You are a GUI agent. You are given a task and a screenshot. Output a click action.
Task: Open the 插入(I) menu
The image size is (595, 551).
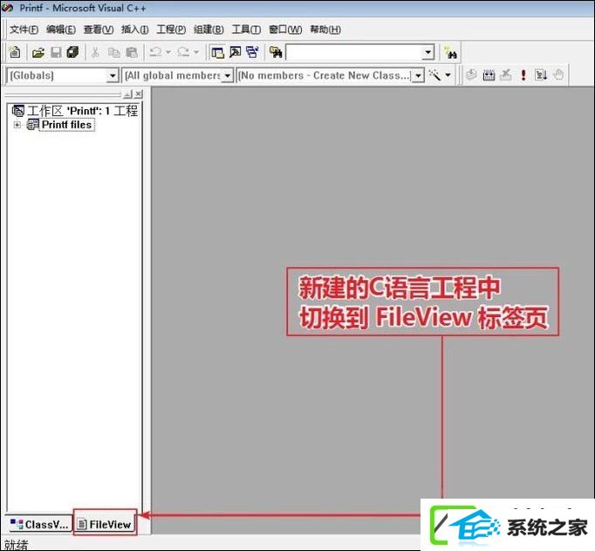point(134,30)
